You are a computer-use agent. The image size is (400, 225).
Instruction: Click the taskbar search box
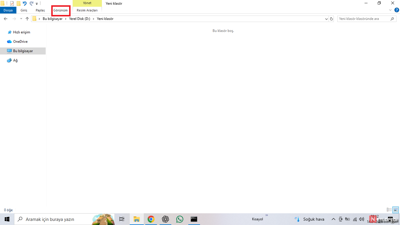[x=64, y=219]
